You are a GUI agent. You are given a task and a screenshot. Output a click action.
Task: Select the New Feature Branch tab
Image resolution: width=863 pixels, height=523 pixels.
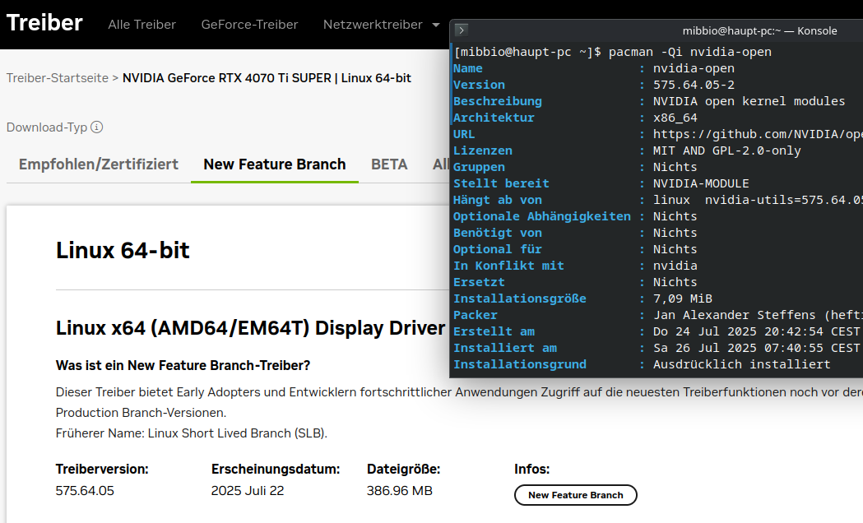tap(275, 164)
